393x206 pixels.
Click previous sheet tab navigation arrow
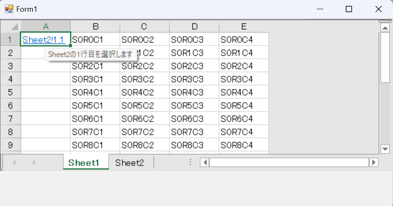pos(14,162)
